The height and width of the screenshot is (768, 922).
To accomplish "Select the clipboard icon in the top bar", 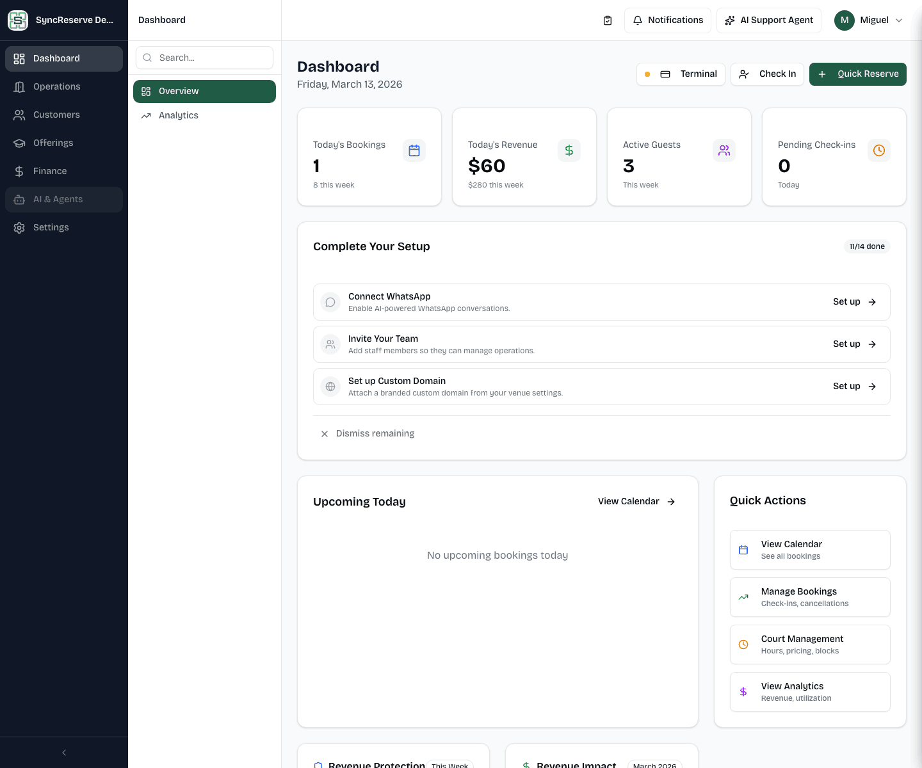I will click(x=607, y=20).
